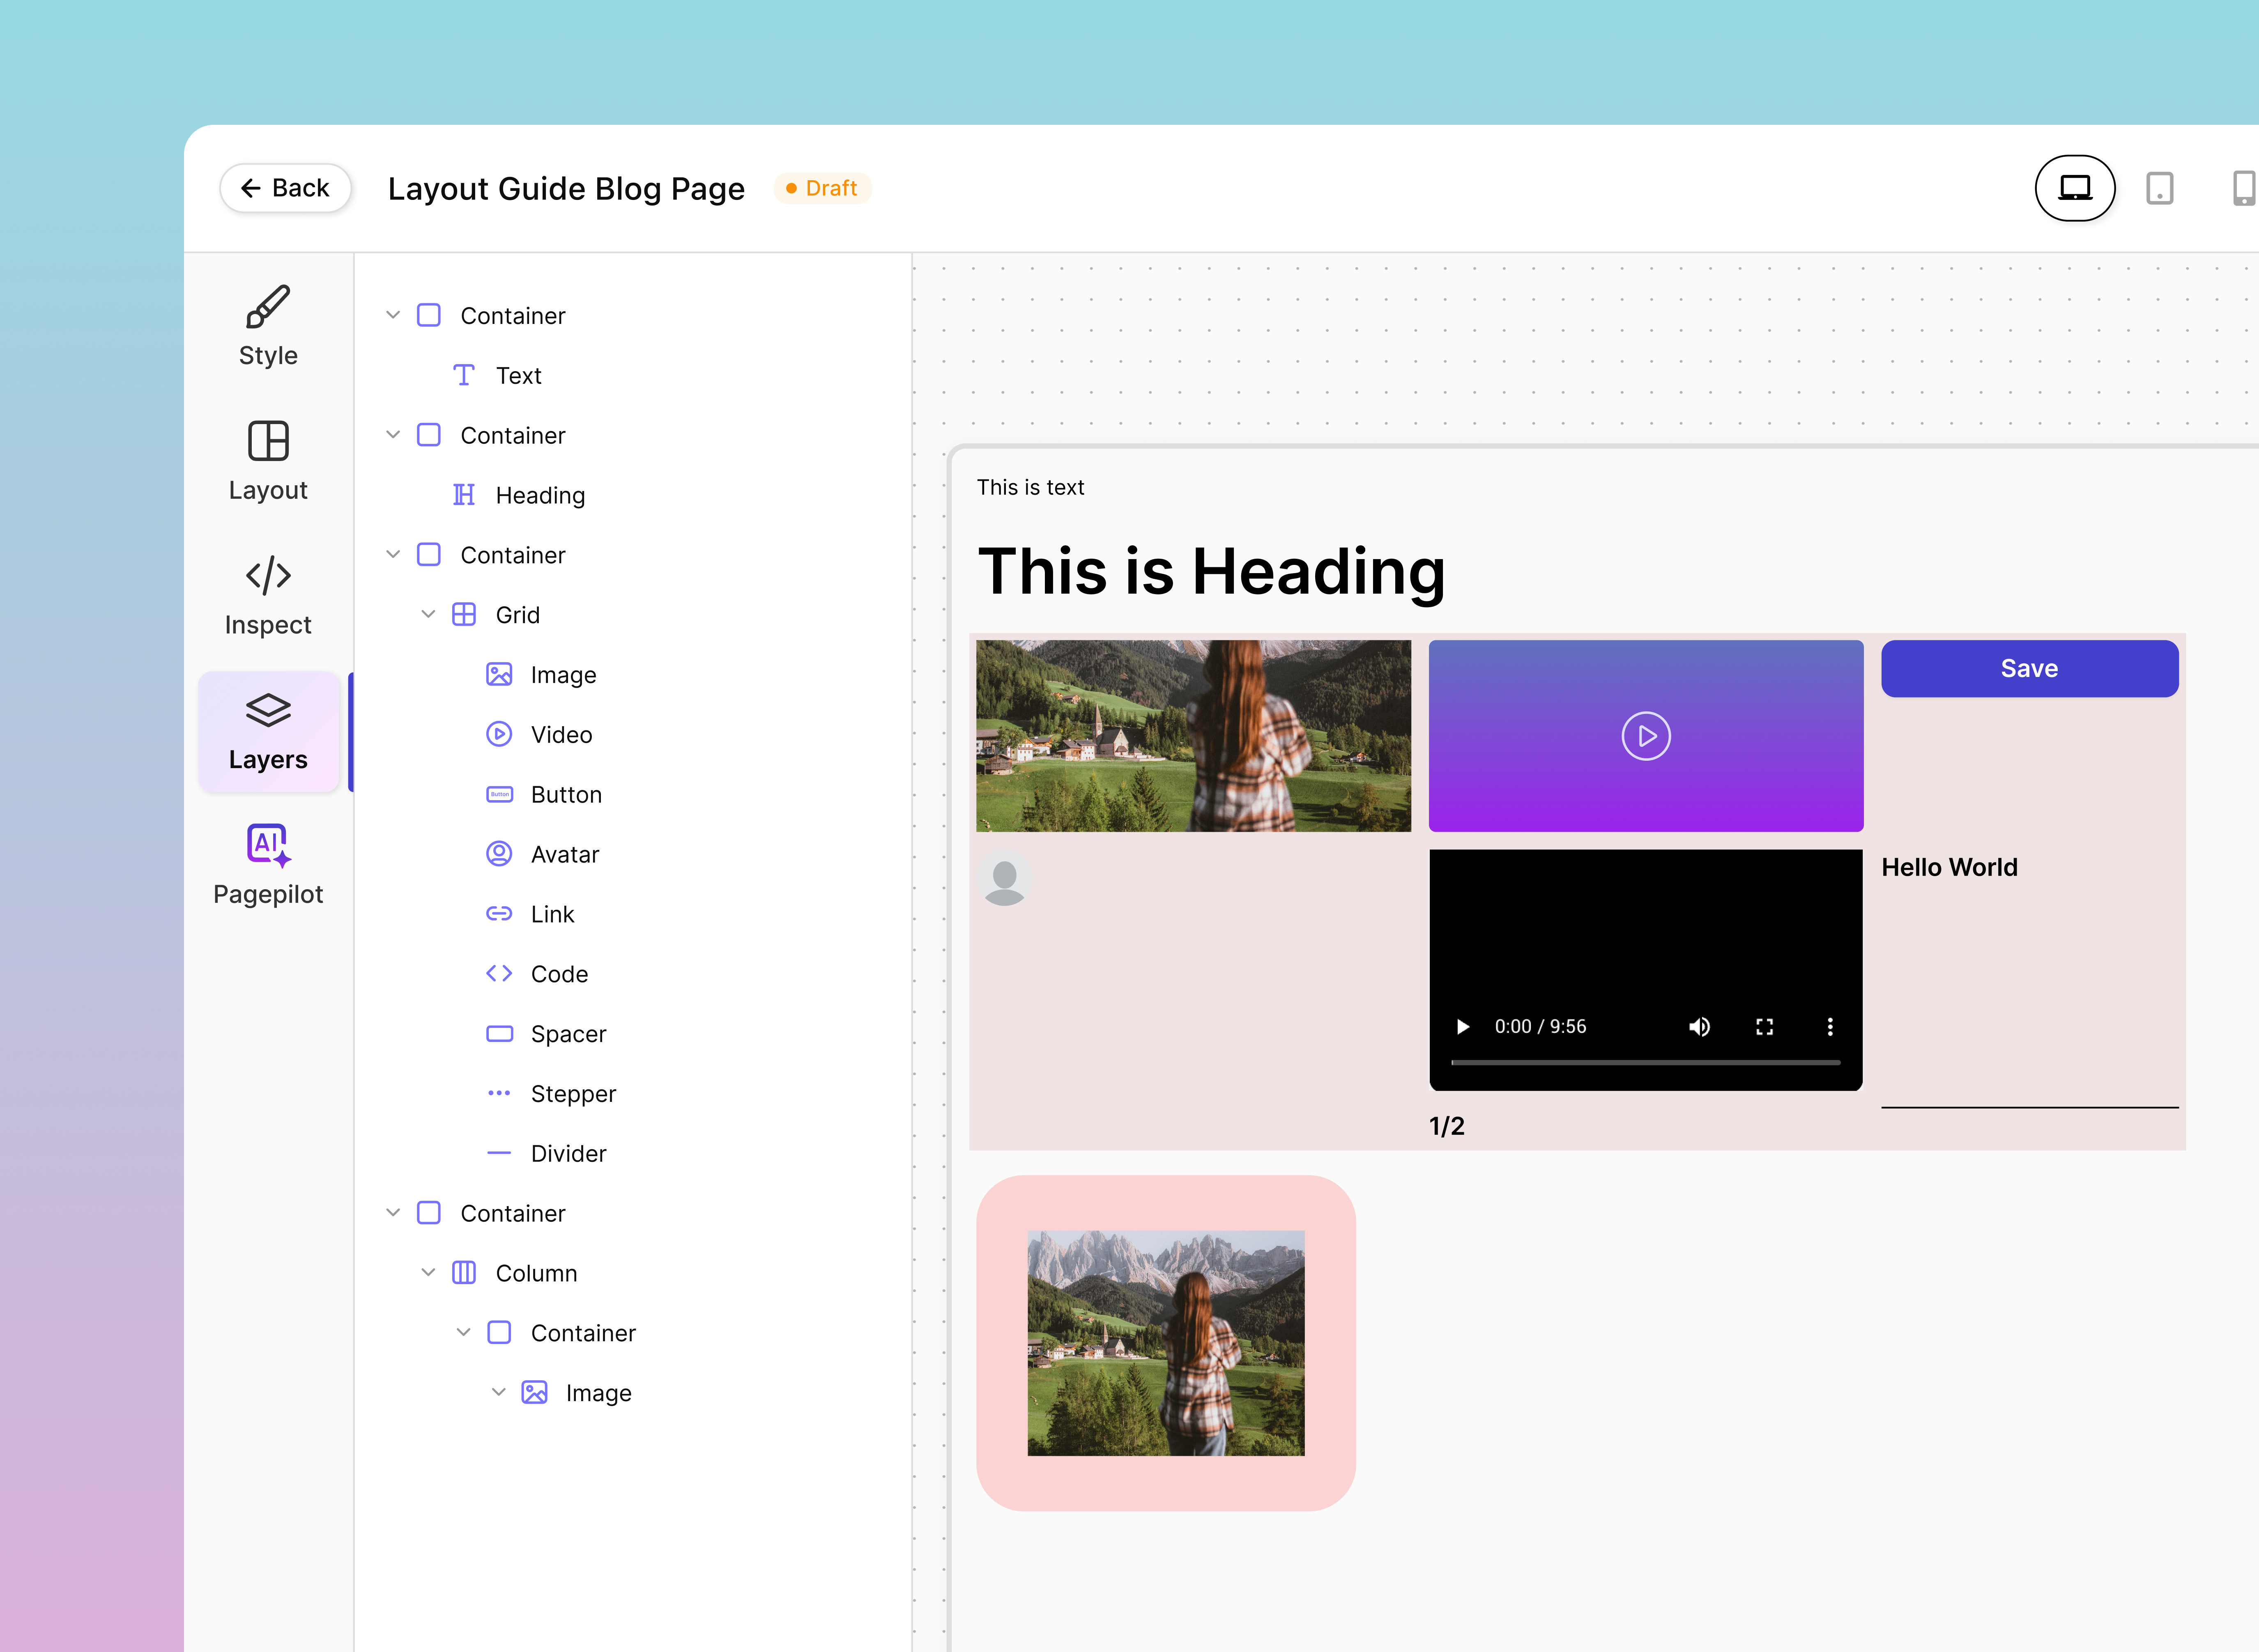The width and height of the screenshot is (2259, 1652).
Task: Open the Layout panel
Action: (268, 461)
